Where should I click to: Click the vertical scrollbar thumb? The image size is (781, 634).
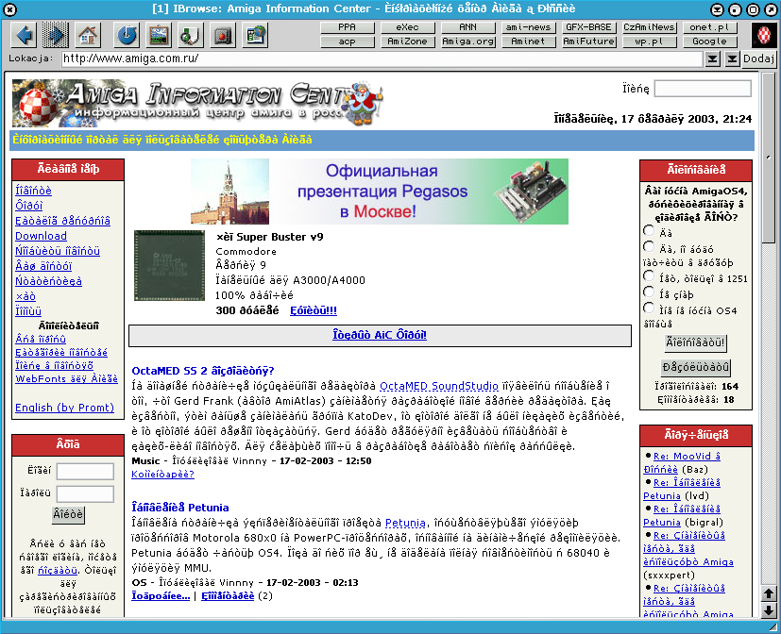768,158
